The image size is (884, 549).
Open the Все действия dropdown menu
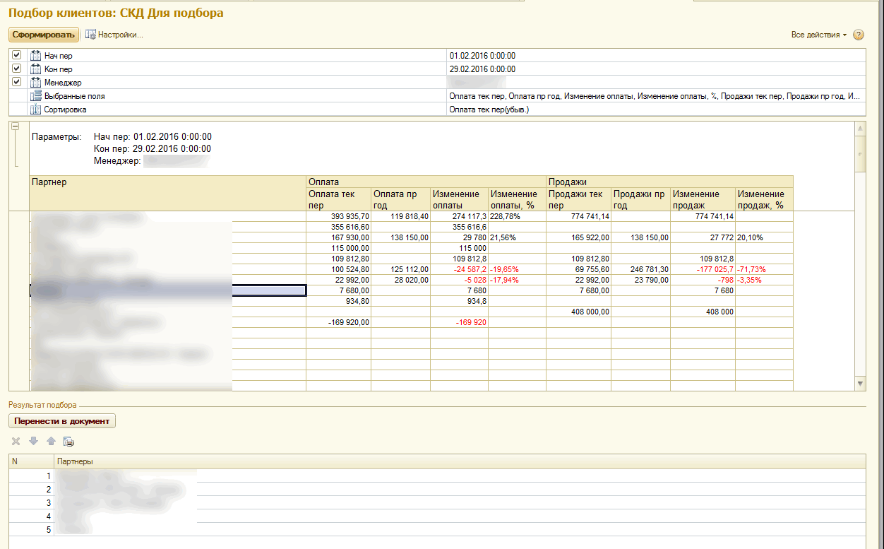point(818,35)
